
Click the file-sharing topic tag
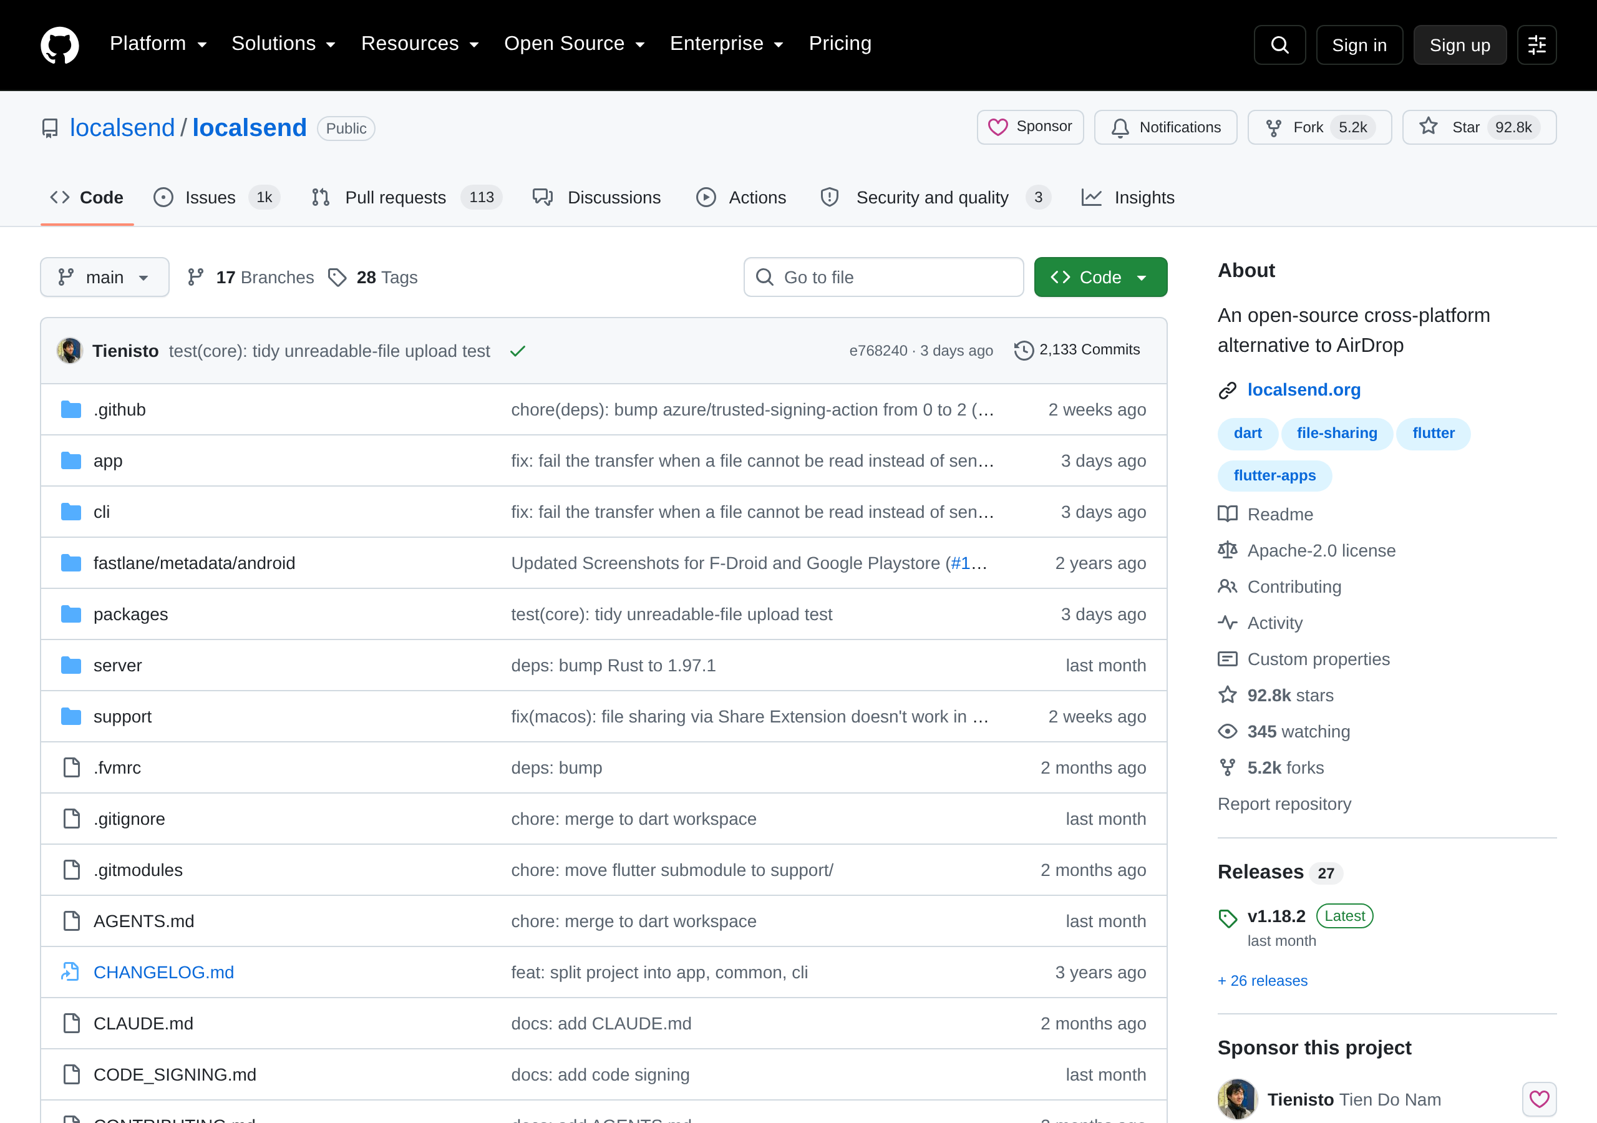1336,433
